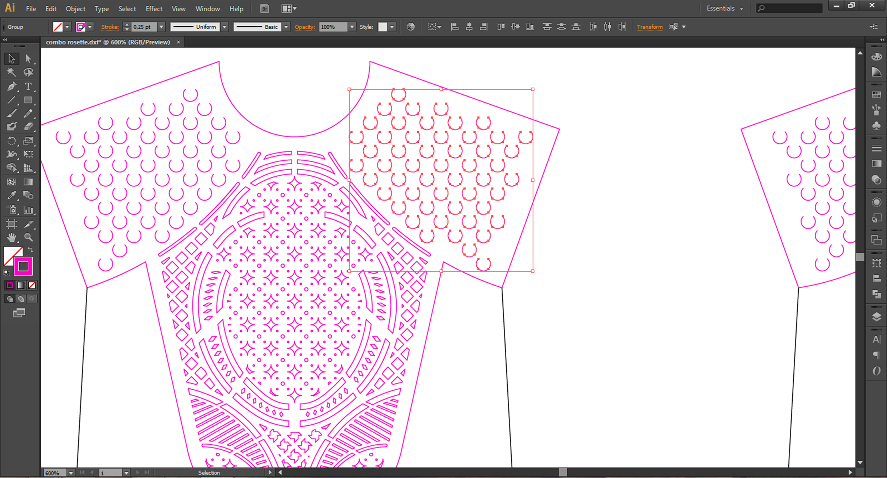Set paint mode to Color
This screenshot has height=478, width=887.
tap(10, 285)
